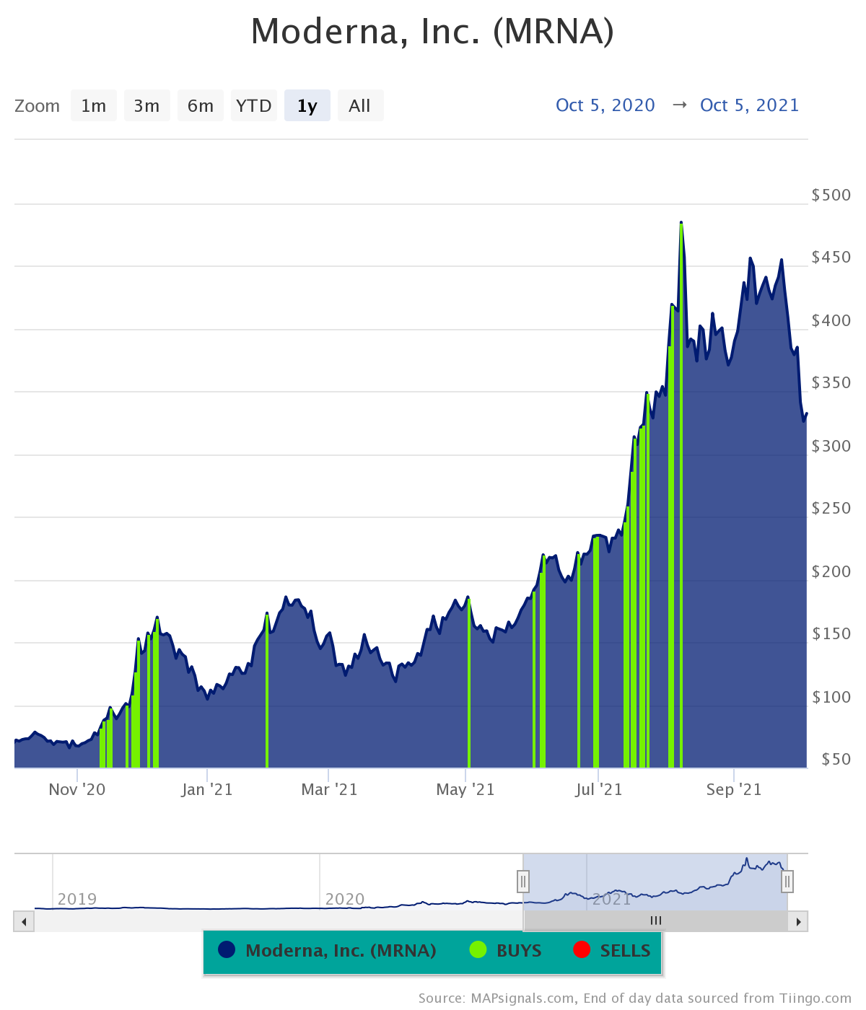
Task: Click the $400 price axis label
Action: tap(831, 320)
